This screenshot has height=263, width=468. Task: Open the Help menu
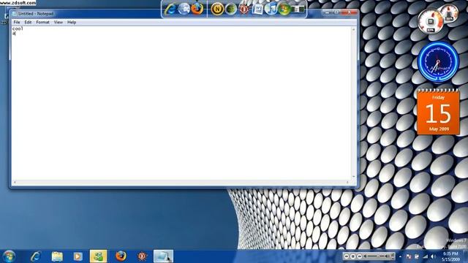72,23
